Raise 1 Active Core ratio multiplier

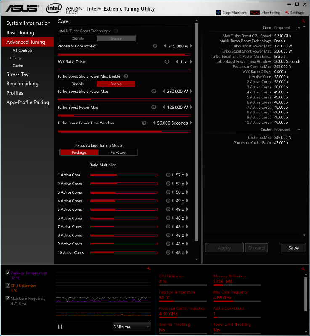point(187,175)
